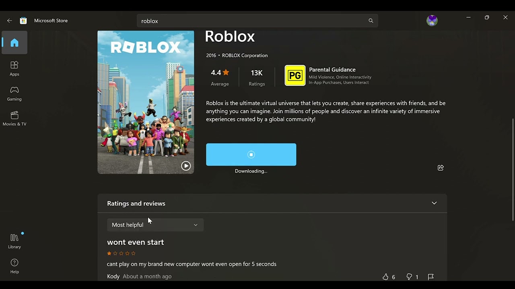Play the Roblox trailer video
The height and width of the screenshot is (289, 515).
point(186,166)
